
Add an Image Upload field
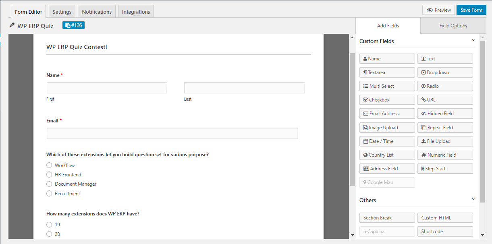387,128
